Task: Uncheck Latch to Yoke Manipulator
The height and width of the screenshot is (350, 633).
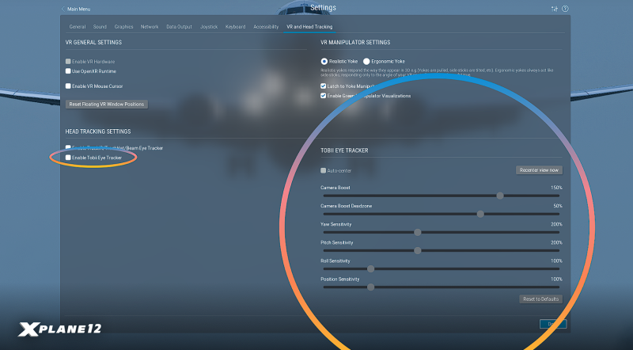Action: (x=324, y=86)
